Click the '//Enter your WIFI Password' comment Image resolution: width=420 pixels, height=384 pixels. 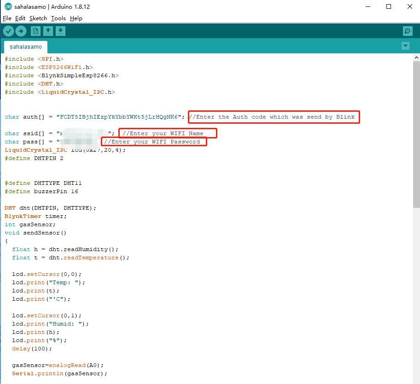point(152,142)
